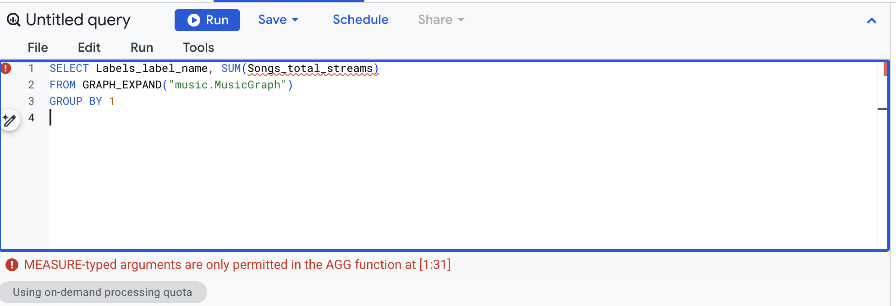This screenshot has width=896, height=306.
Task: Open the Edit menu
Action: pyautogui.click(x=89, y=48)
